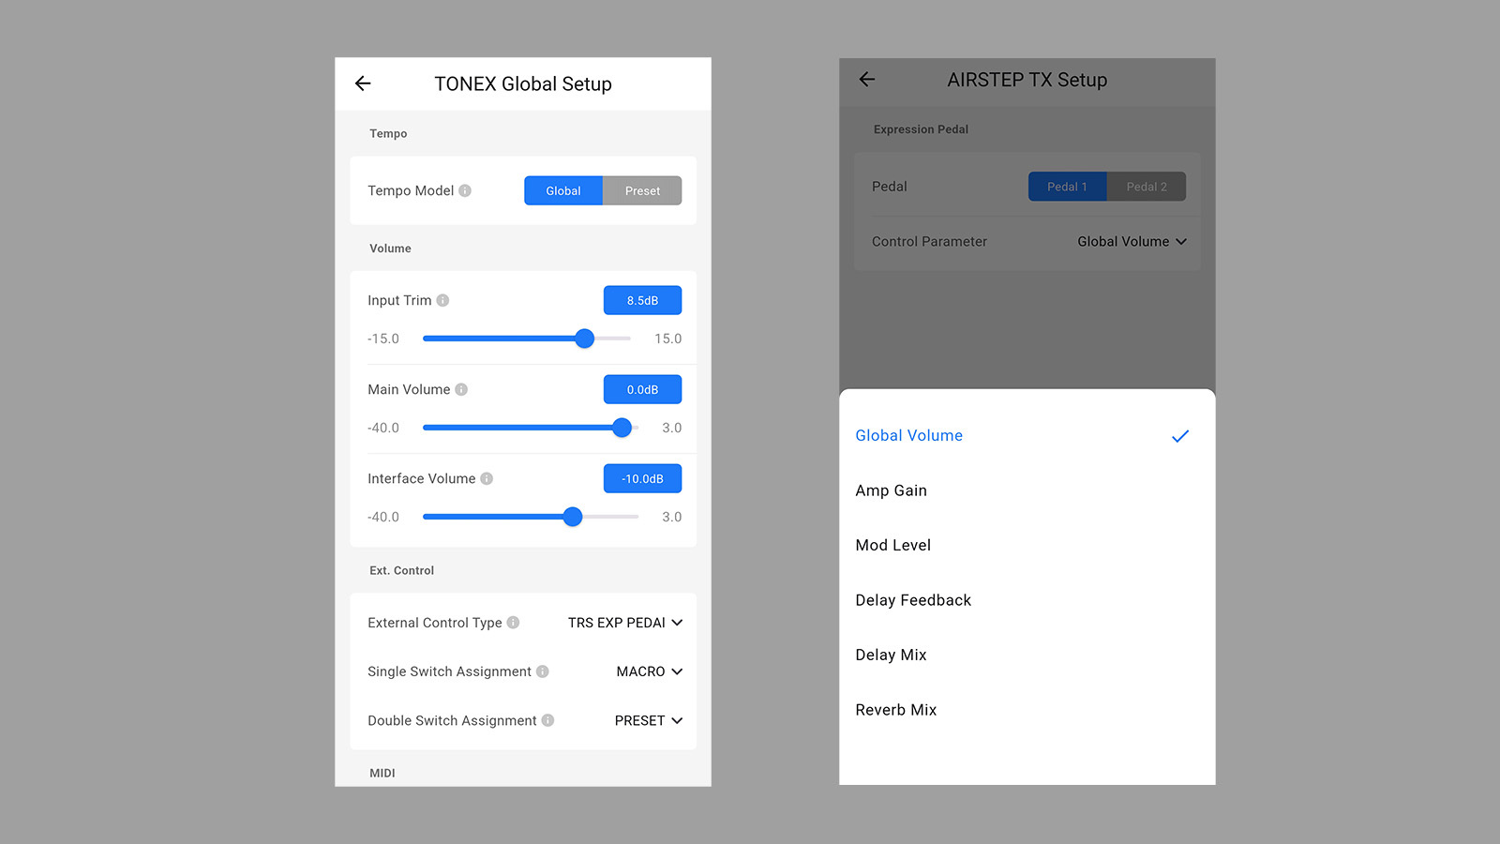Show info for Double Switch Assignment
The height and width of the screenshot is (844, 1500).
click(547, 720)
